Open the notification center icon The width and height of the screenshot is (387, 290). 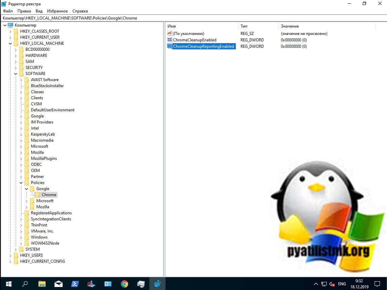[377, 284]
